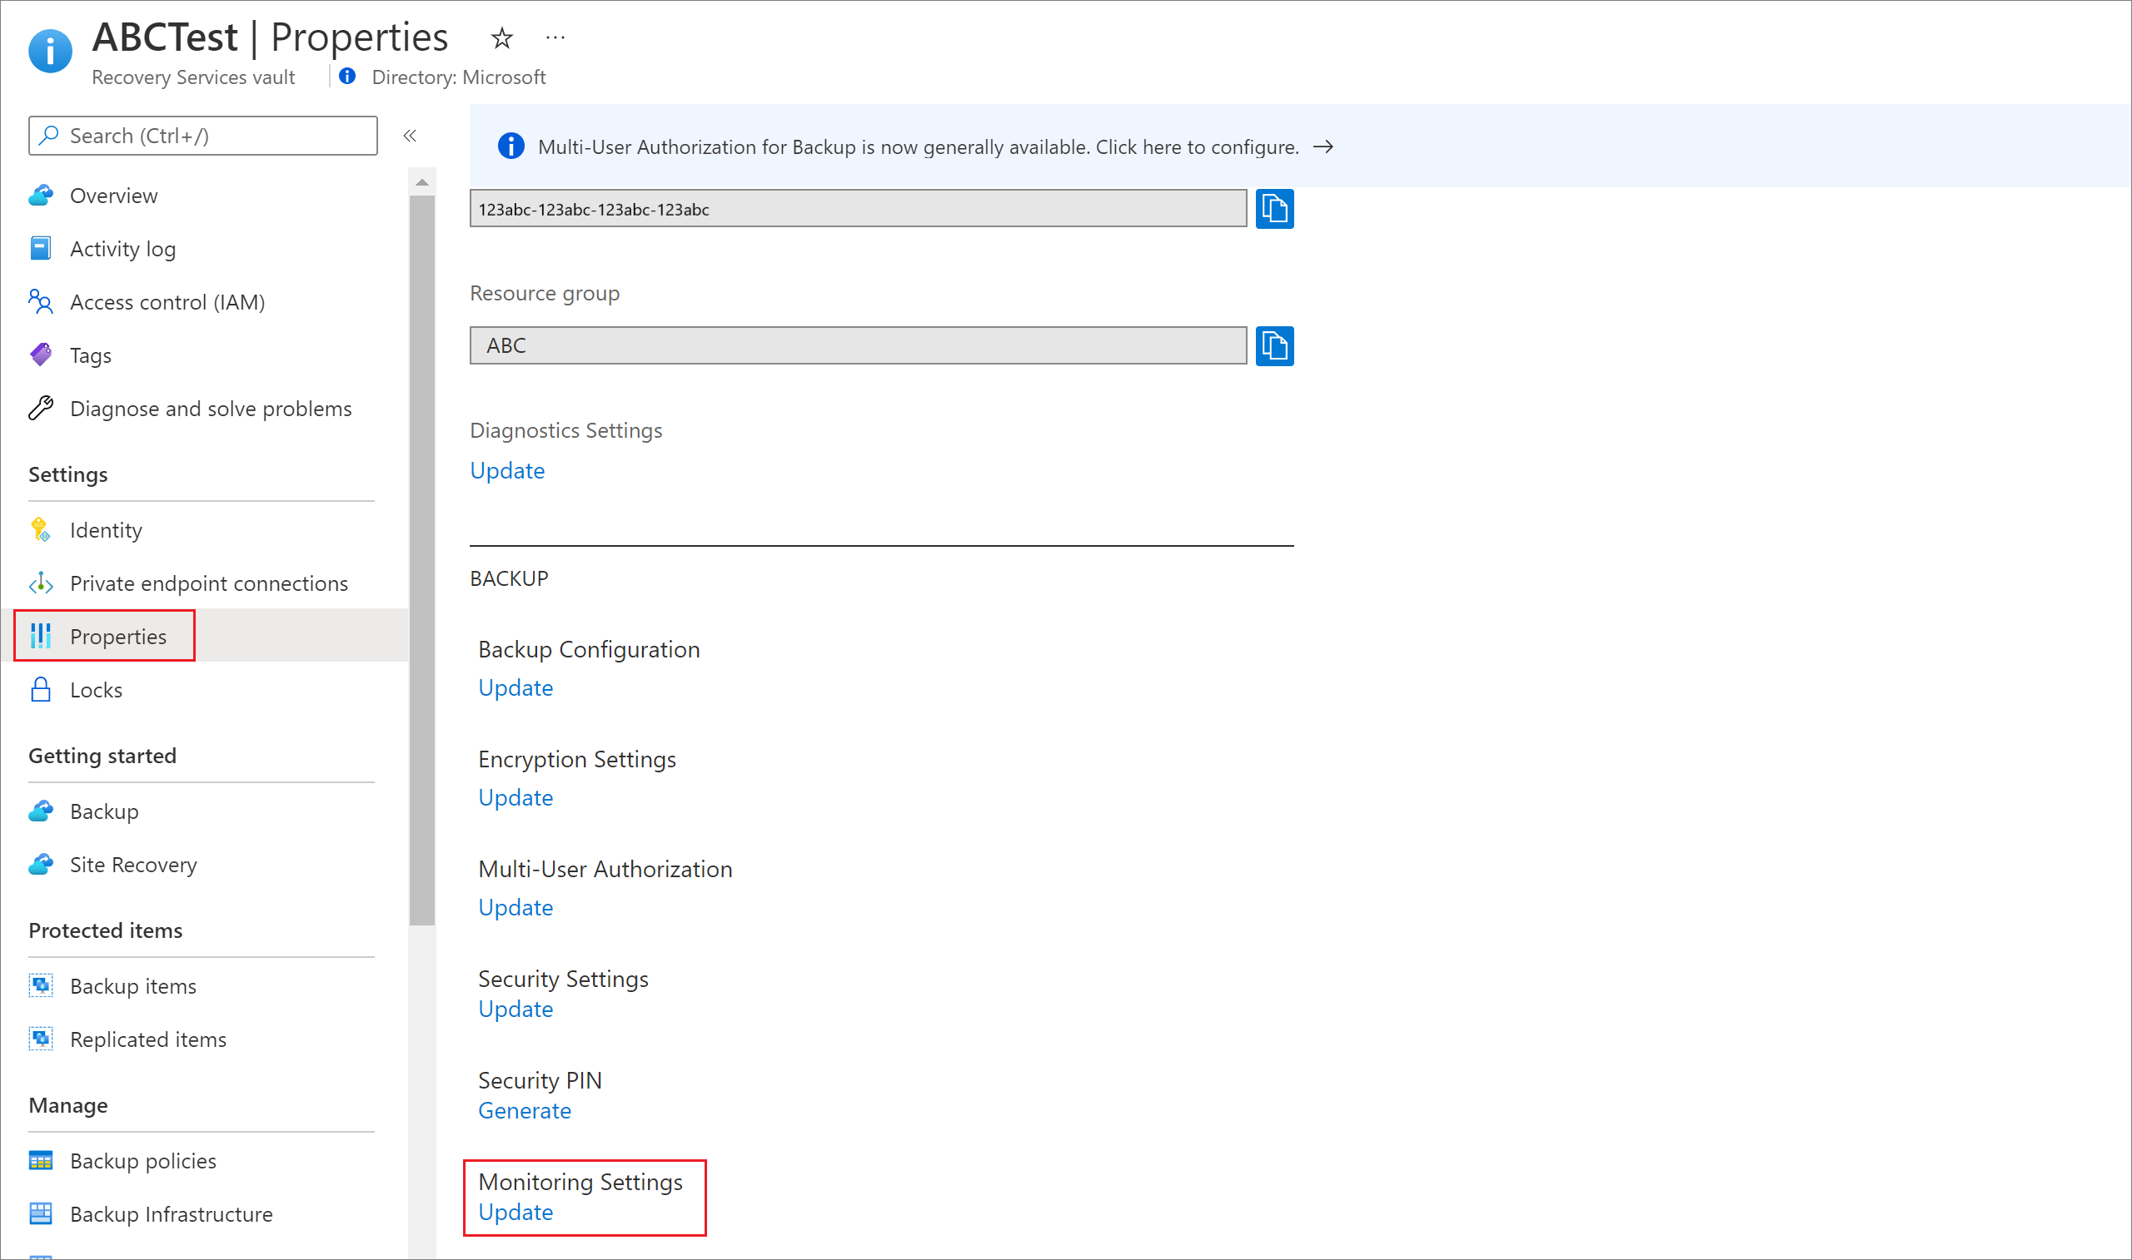Click the Backup items icon
The height and width of the screenshot is (1260, 2132).
click(x=42, y=985)
